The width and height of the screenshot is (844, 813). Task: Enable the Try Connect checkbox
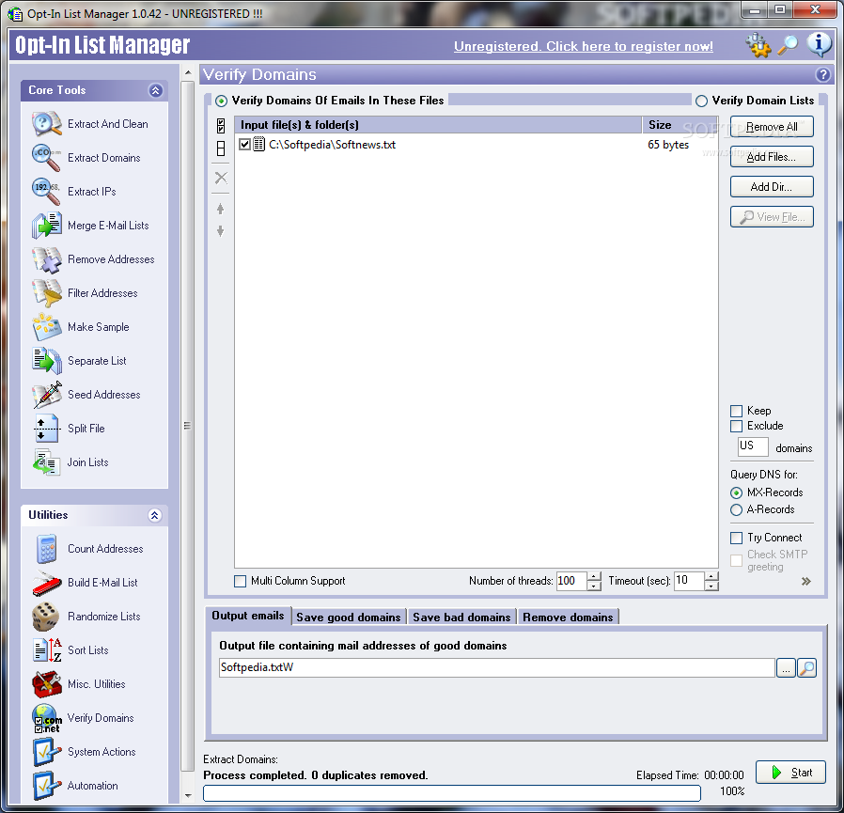coord(736,538)
